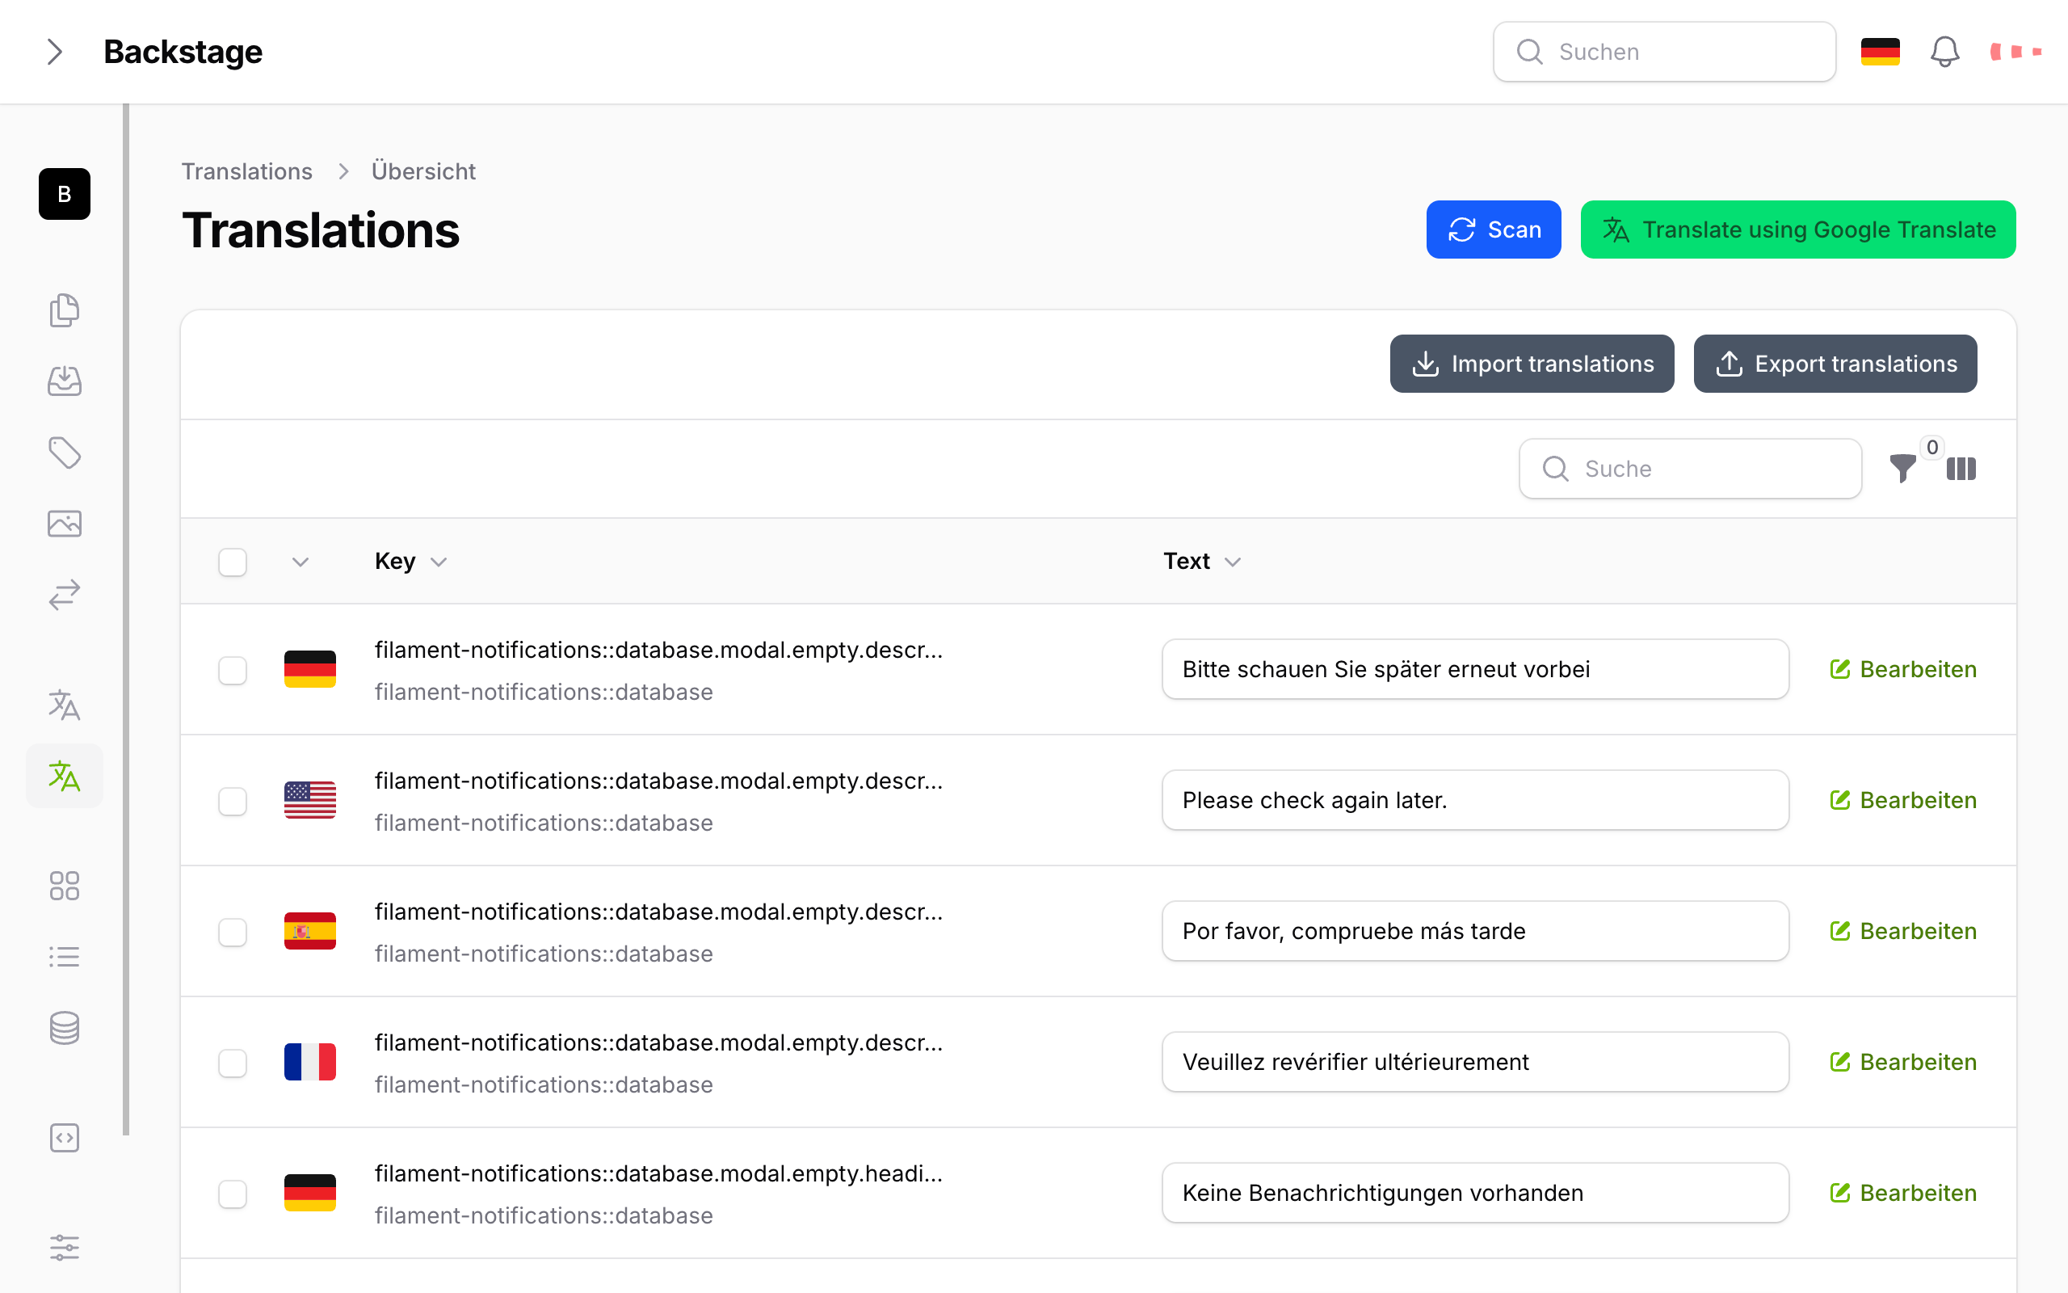Check the French translation row checkbox
The image size is (2068, 1293).
click(x=233, y=1062)
